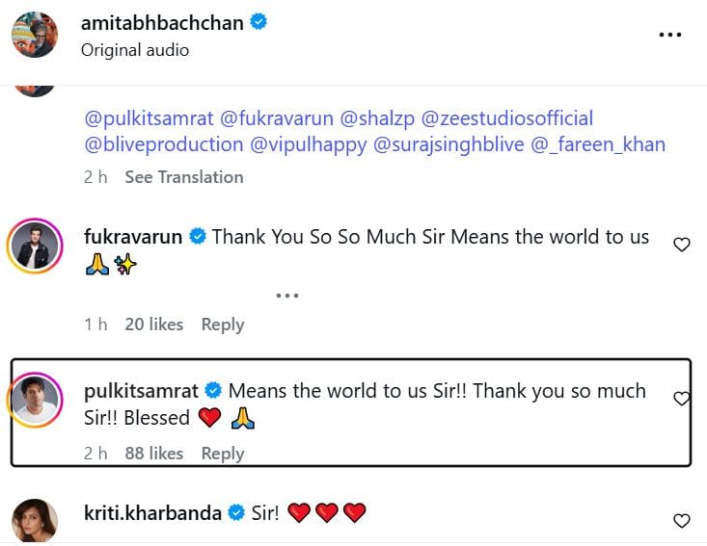Like fukravarun's comment with heart icon
This screenshot has height=546, width=707.
tap(681, 245)
